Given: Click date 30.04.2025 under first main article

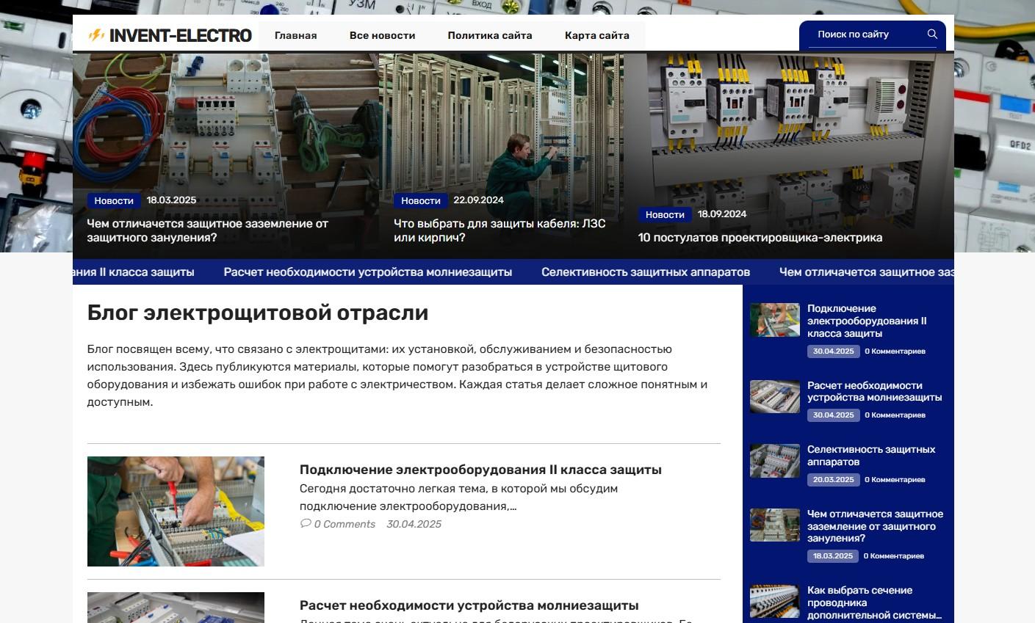Looking at the screenshot, I should tap(414, 524).
